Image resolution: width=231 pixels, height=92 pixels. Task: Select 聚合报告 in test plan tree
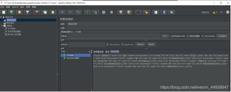pyautogui.click(x=10, y=23)
